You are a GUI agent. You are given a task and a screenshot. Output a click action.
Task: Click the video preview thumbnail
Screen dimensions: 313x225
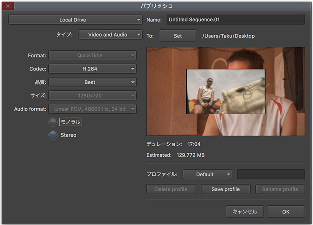tap(225, 92)
